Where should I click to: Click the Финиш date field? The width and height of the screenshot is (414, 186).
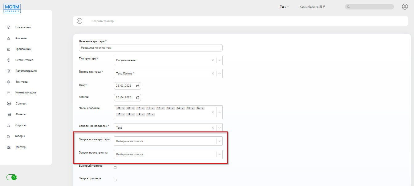coord(128,97)
